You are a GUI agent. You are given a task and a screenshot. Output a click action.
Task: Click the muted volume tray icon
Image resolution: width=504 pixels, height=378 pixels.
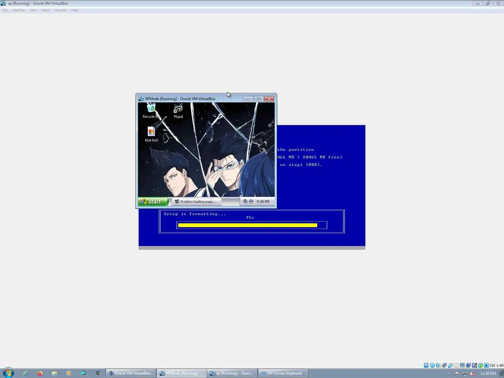(472, 374)
